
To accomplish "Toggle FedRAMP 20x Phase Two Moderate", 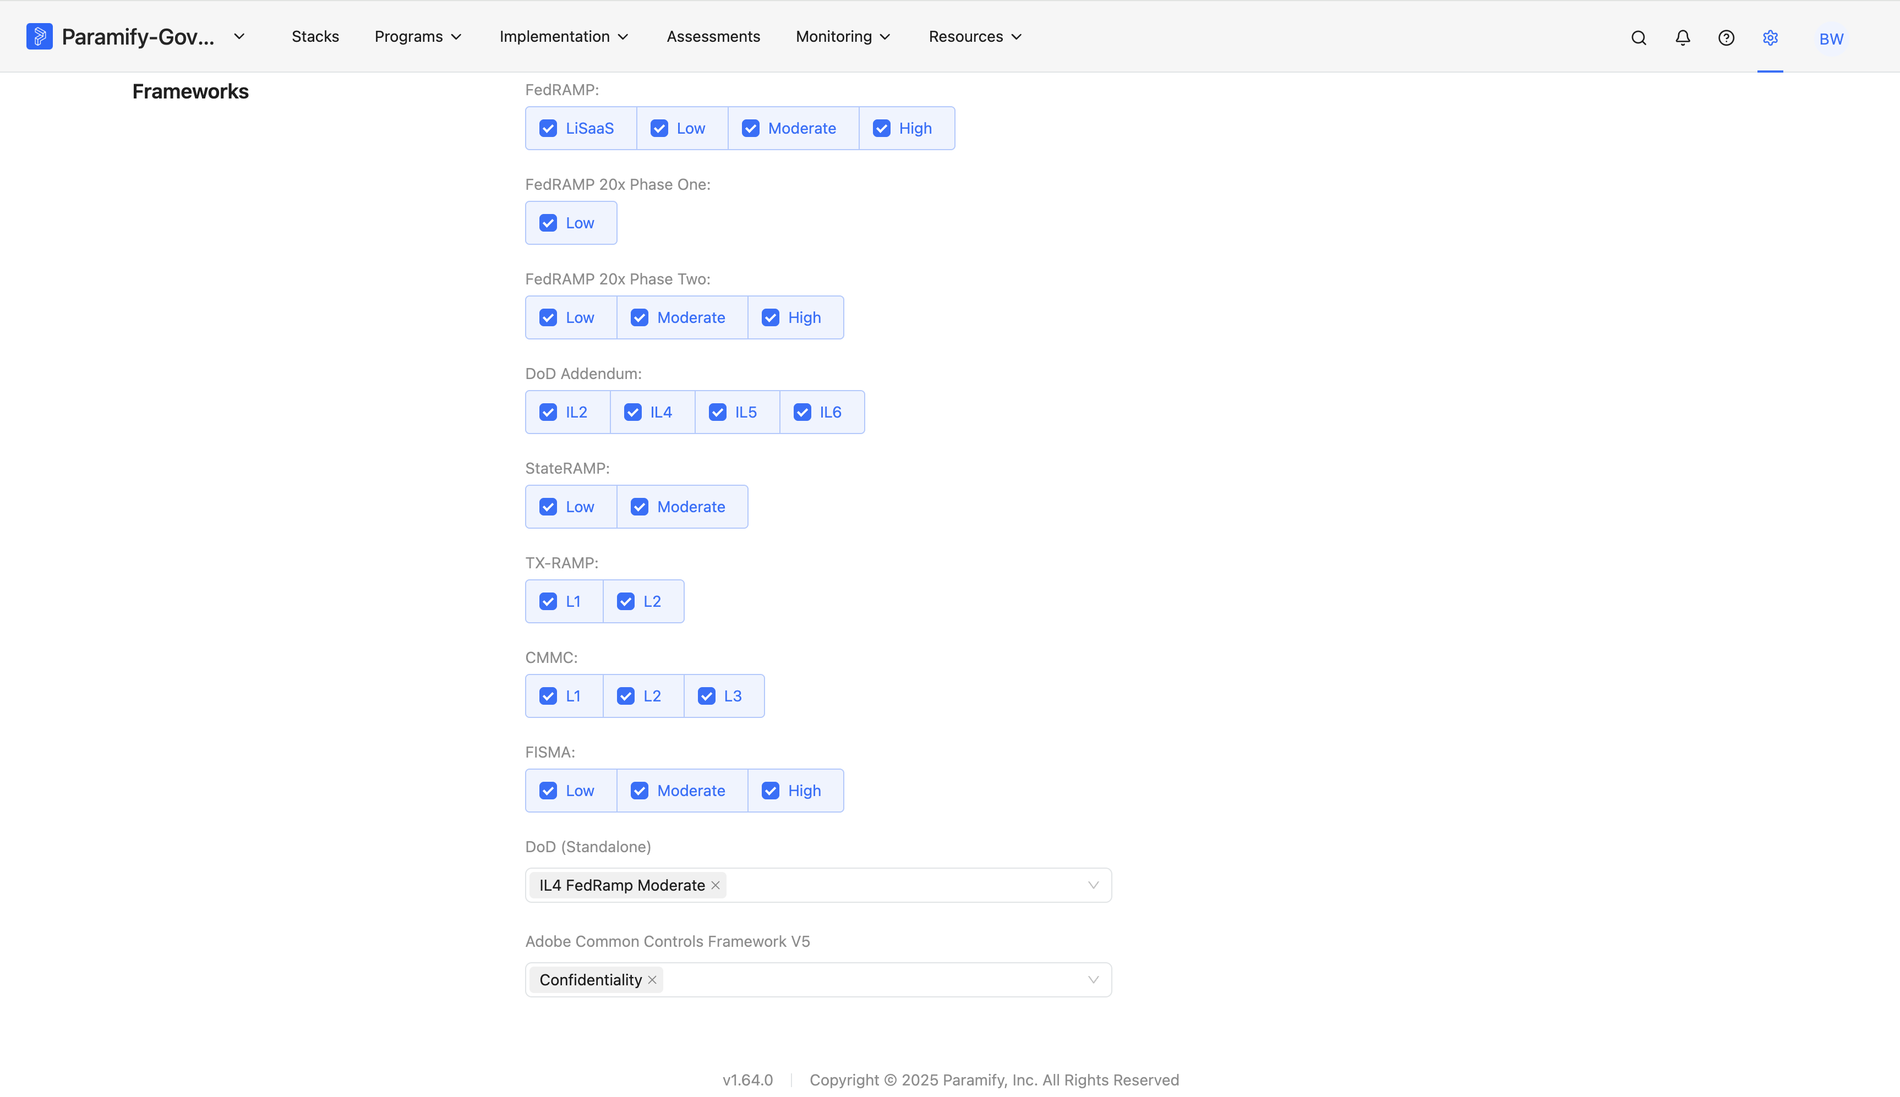I will click(639, 318).
